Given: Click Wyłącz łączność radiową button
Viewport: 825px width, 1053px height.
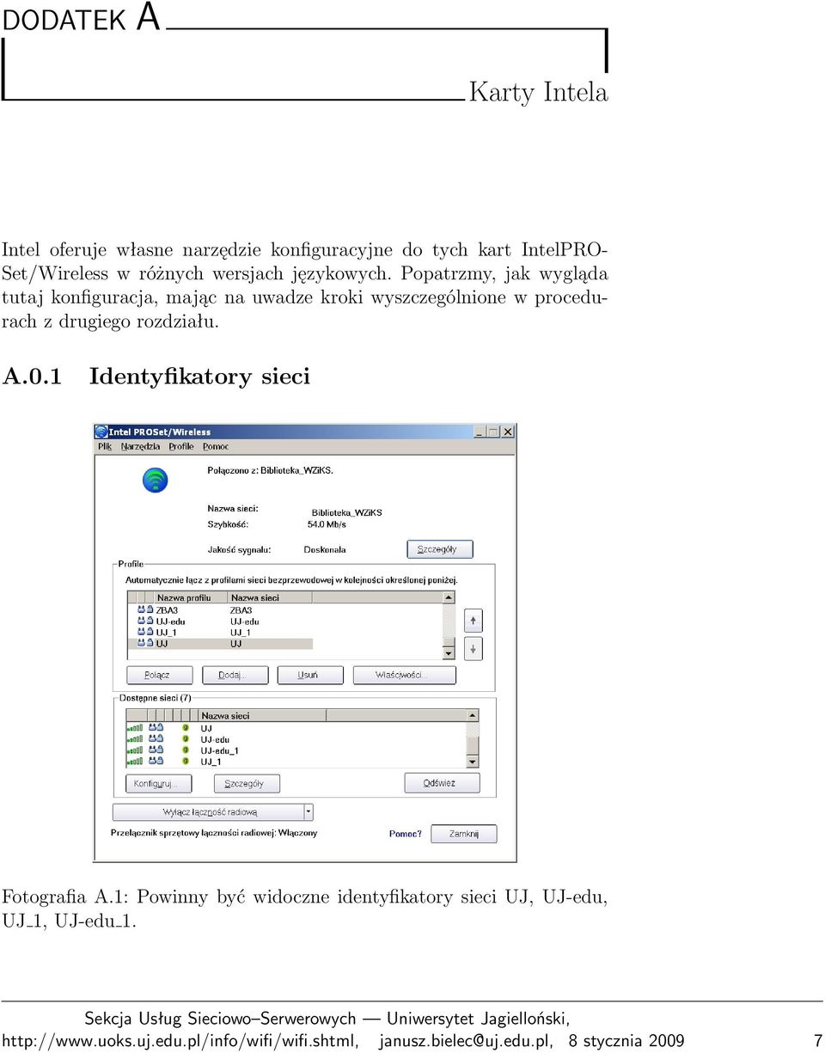Looking at the screenshot, I should [x=208, y=811].
